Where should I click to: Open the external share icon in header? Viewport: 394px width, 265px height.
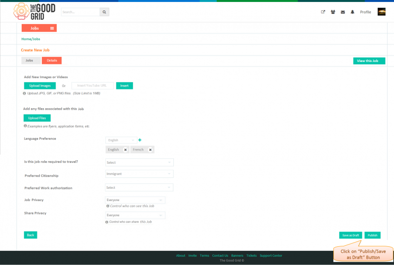(323, 12)
